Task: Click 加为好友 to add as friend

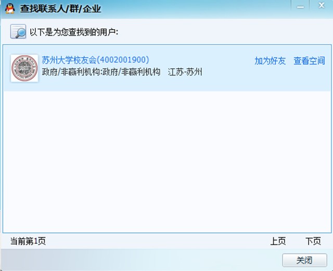Action: 270,61
